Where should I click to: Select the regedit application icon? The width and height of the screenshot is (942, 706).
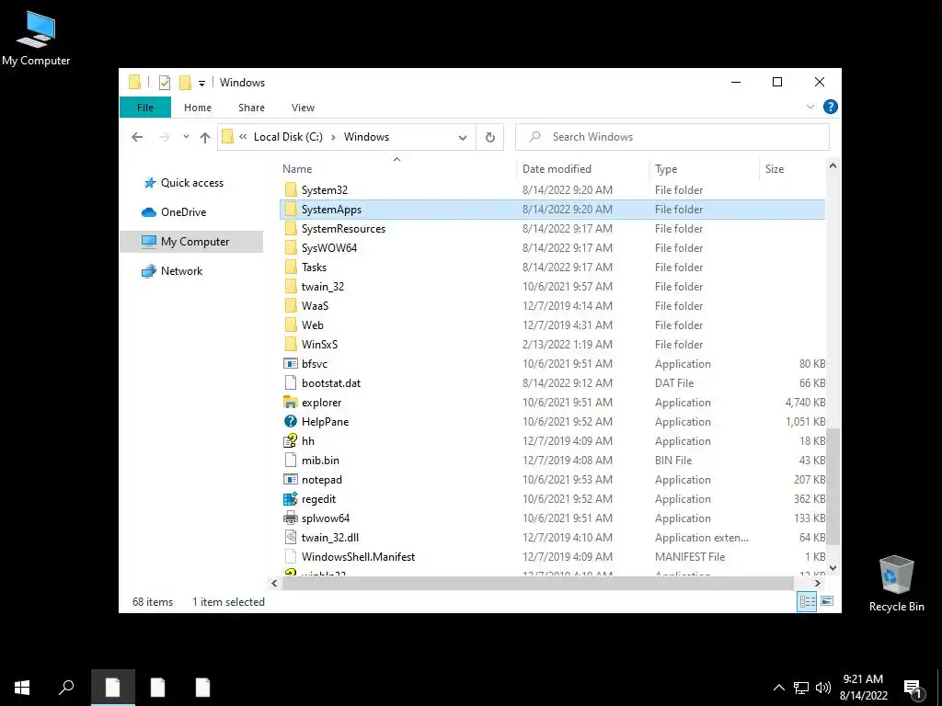pos(290,499)
